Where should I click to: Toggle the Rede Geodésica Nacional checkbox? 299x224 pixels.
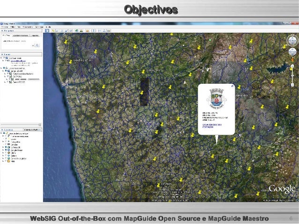point(8,73)
